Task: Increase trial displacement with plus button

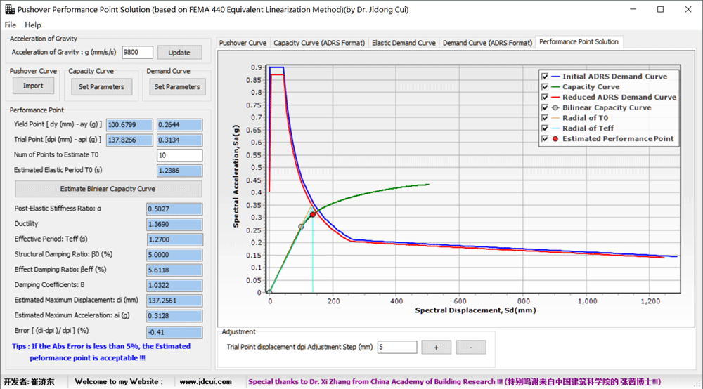Action: coord(437,348)
